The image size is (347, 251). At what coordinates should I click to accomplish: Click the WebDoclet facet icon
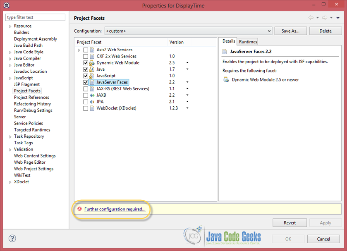[92, 108]
